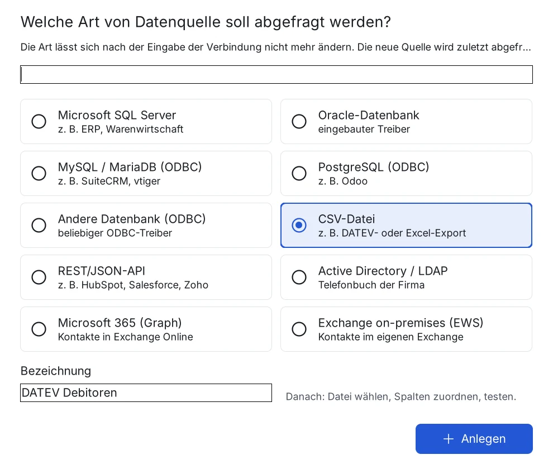Click the heading 'Welche Art von Datenquelle'
The height and width of the screenshot is (469, 553).
click(x=206, y=22)
